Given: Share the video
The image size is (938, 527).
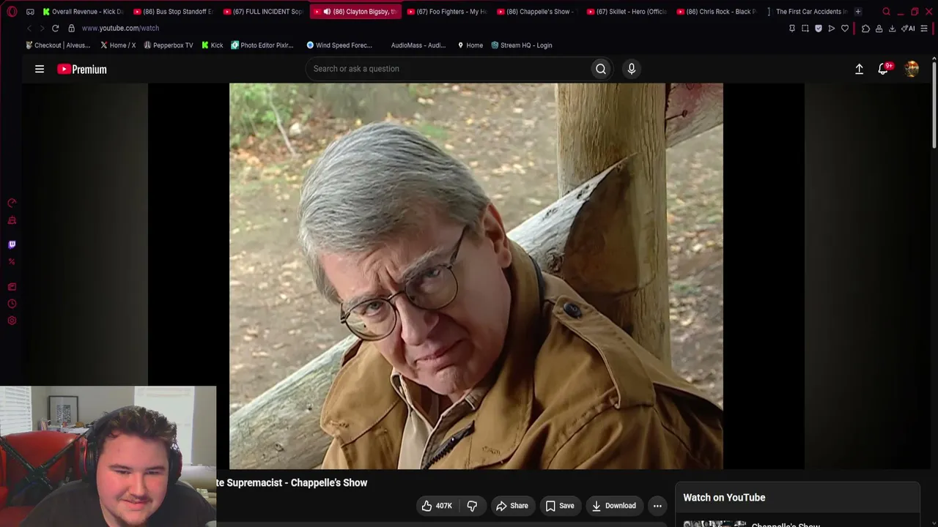Looking at the screenshot, I should tap(512, 506).
